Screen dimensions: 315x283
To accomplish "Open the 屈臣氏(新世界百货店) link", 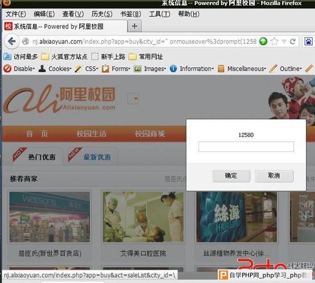I will point(49,253).
